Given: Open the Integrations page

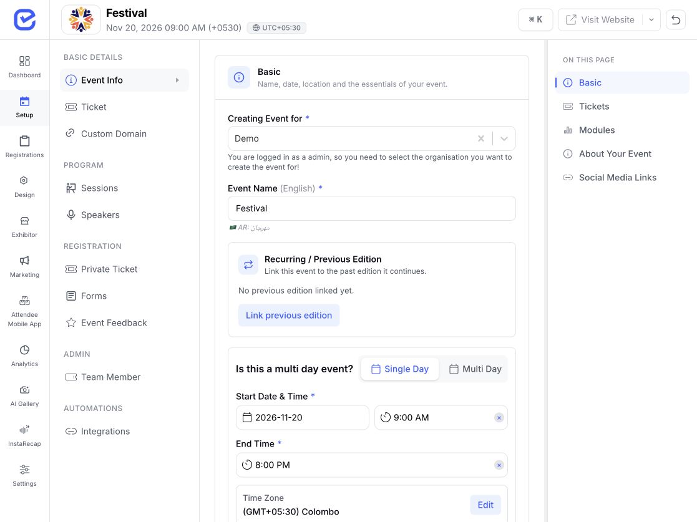Looking at the screenshot, I should [x=124, y=432].
